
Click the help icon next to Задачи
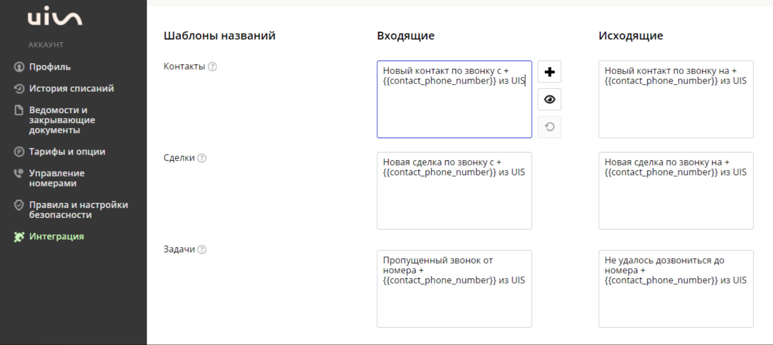click(202, 250)
